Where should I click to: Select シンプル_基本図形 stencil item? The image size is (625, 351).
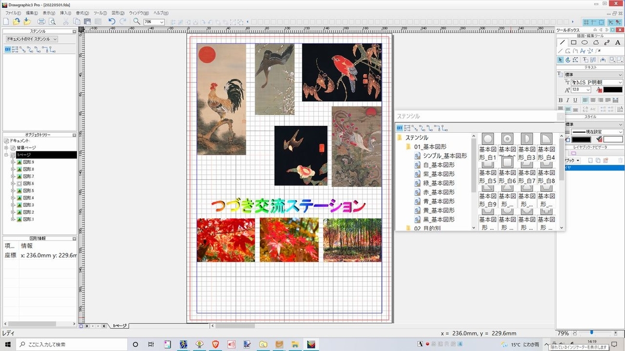click(x=445, y=155)
